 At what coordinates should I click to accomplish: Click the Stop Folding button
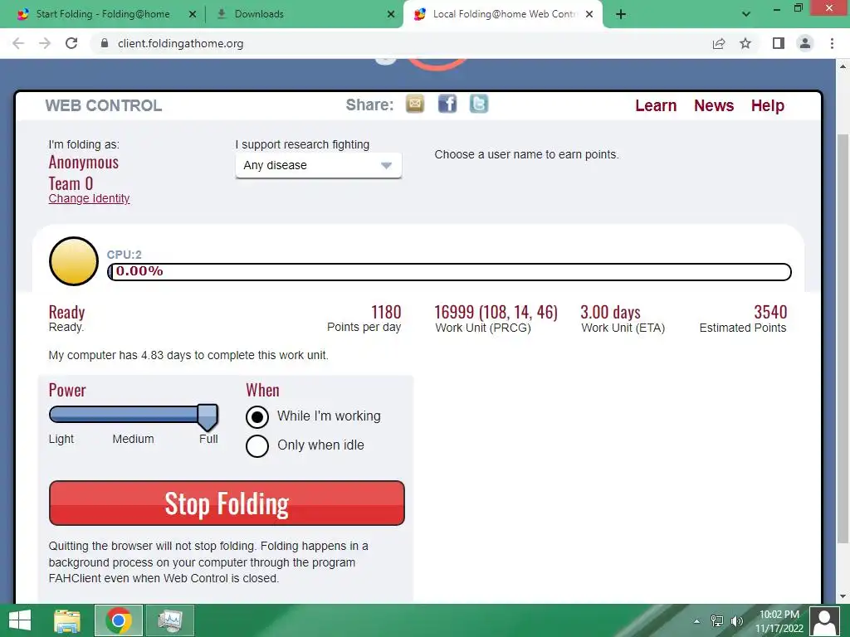227,503
